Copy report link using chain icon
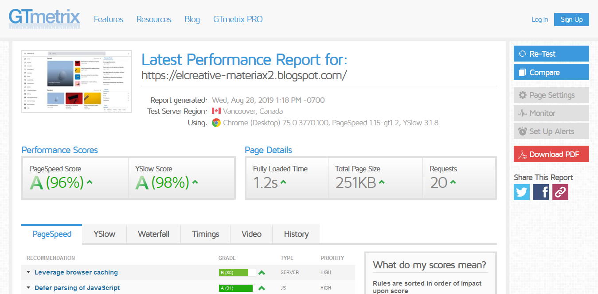This screenshot has width=598, height=294. pos(560,192)
